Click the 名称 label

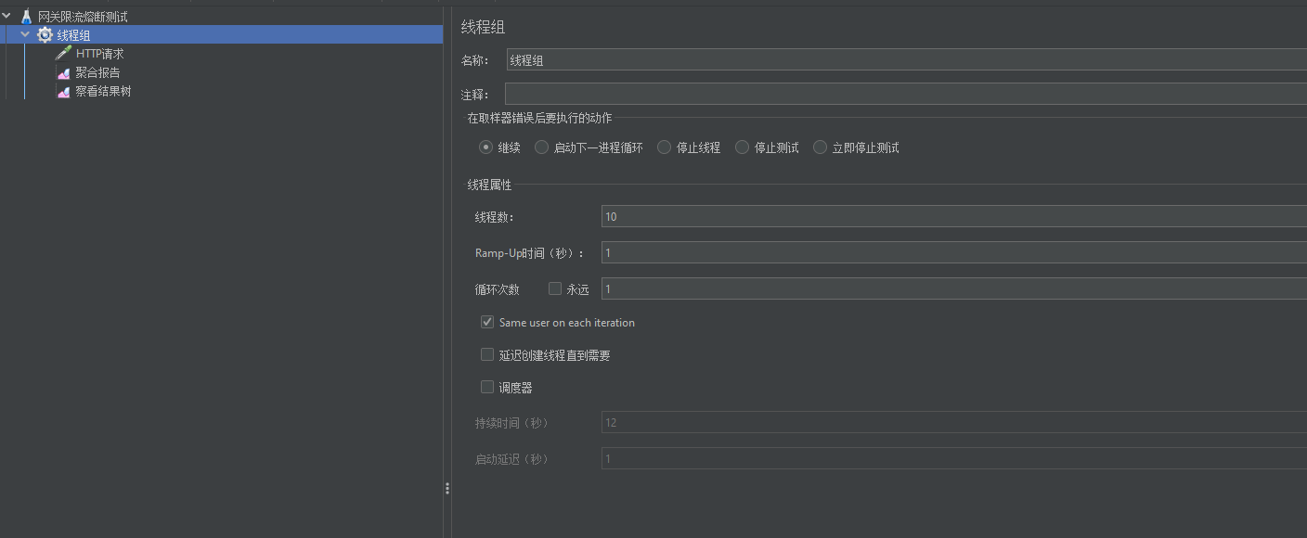coord(474,60)
